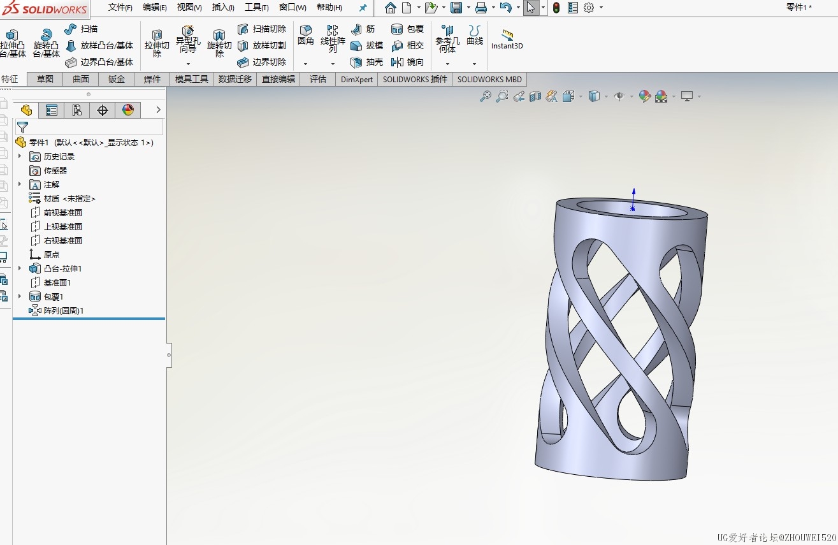Viewport: 838px width, 545px height.
Task: Switch to the 评估 evaluate tab
Action: (x=318, y=79)
